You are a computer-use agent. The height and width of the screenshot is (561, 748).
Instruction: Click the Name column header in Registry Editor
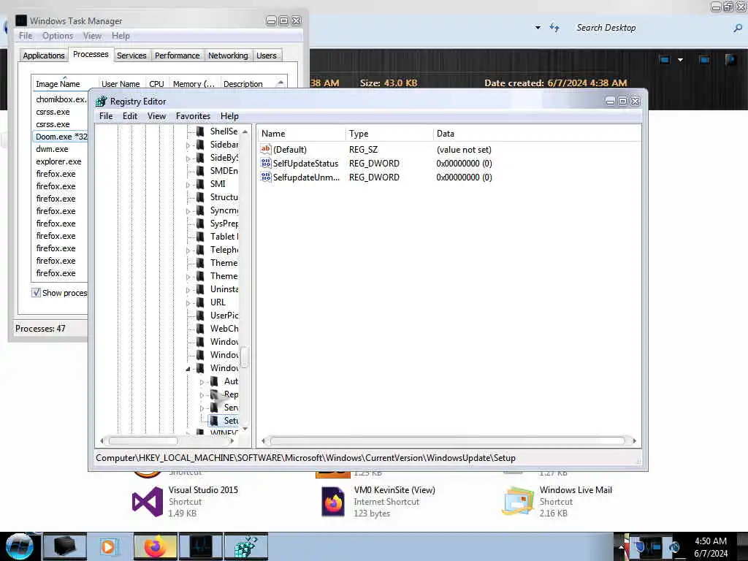[301, 134]
